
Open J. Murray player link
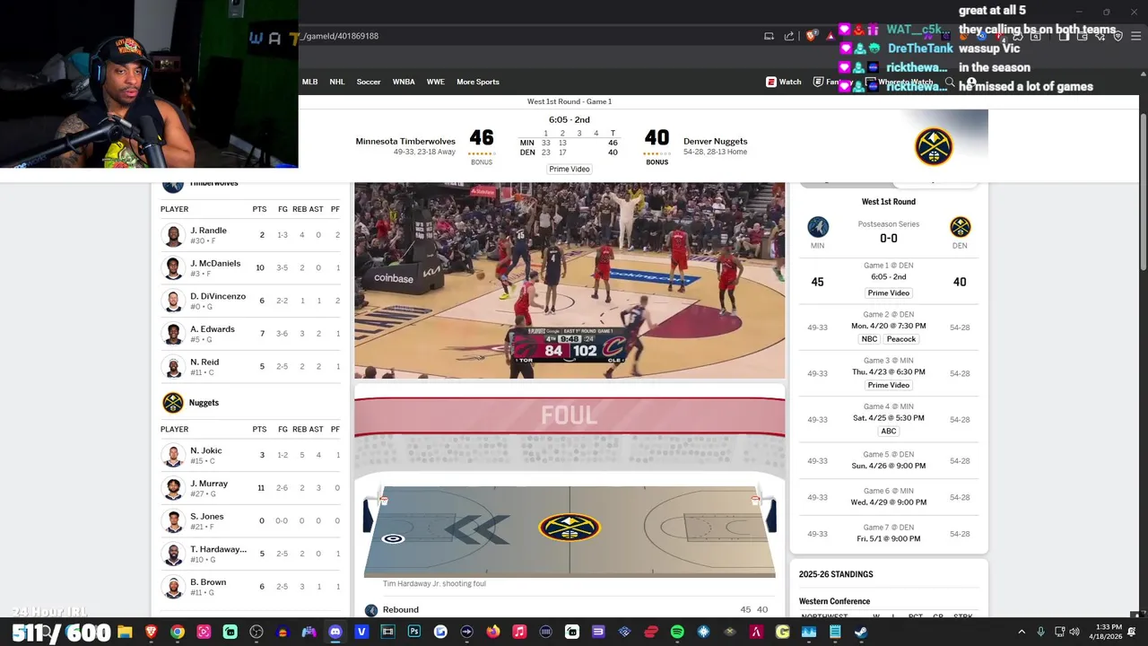tap(209, 484)
